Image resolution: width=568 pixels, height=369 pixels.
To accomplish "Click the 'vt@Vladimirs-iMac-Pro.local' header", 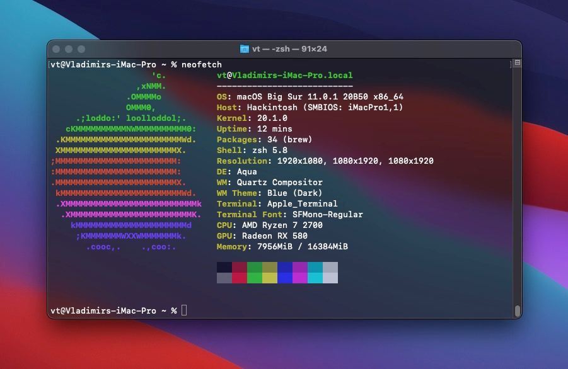I will [x=285, y=75].
